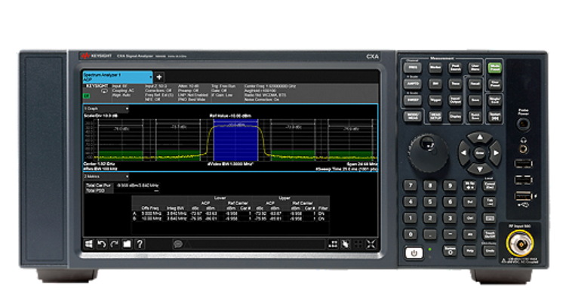
Task: Open the multi-window layout grid icon
Action: (x=333, y=244)
